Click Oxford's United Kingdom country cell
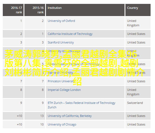Viewport: 155px width, 133px height. pyautogui.click(x=138, y=23)
